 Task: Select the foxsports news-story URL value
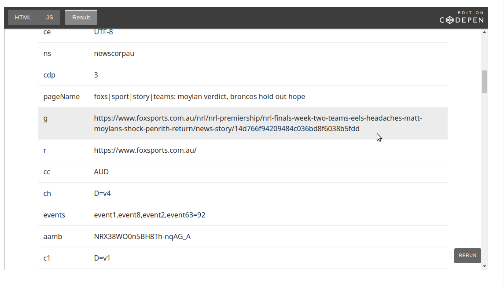click(x=258, y=123)
